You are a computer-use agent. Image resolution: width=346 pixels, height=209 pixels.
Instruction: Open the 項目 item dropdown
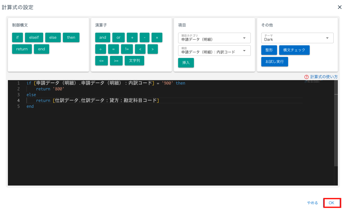tap(214, 51)
